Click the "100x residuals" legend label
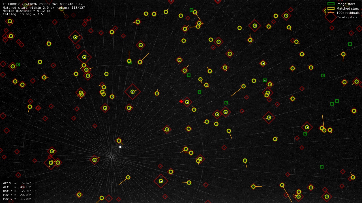 [348, 13]
